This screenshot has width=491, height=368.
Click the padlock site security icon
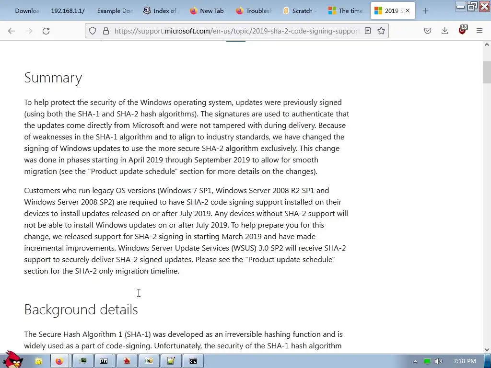pyautogui.click(x=106, y=31)
